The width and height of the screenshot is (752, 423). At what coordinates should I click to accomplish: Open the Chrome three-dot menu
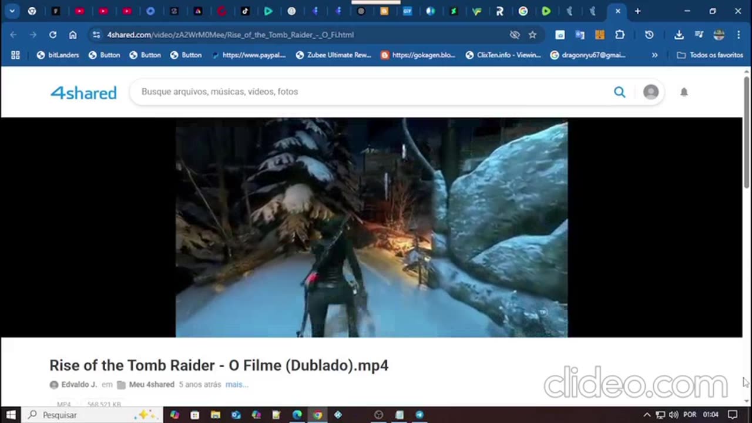(x=738, y=35)
